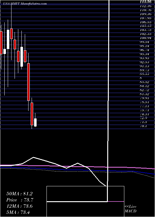This screenshot has width=155, height=217.
Task: Click the tallest red candlestick body
Action: pyautogui.click(x=29, y=82)
